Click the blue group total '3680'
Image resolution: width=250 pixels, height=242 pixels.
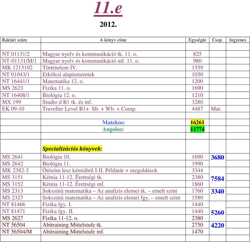tap(217, 157)
